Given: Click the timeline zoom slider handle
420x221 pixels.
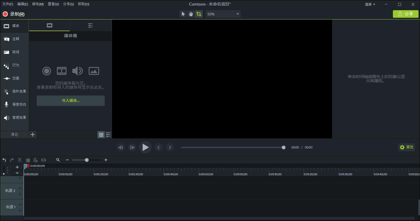Looking at the screenshot, I should (87, 160).
